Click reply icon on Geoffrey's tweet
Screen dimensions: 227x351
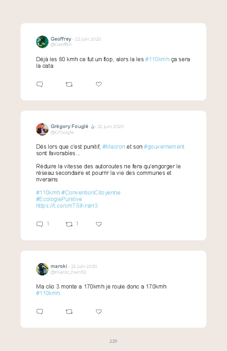pyautogui.click(x=40, y=84)
